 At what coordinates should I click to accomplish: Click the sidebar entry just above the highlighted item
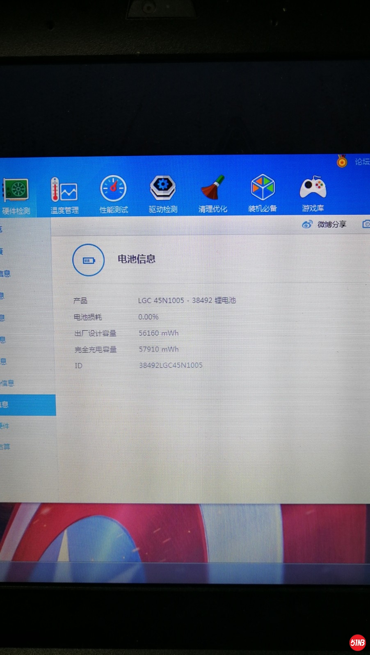(x=7, y=383)
